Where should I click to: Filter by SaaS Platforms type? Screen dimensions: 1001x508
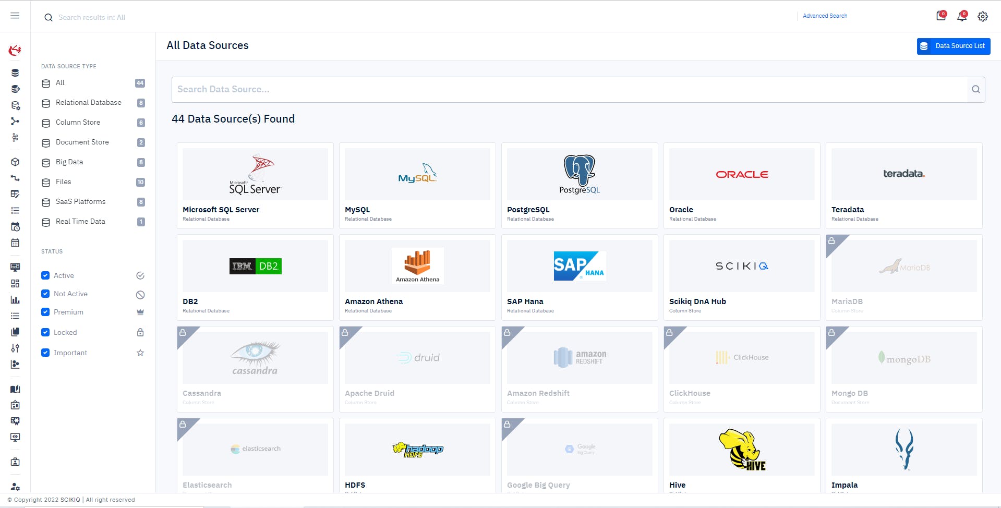point(93,202)
